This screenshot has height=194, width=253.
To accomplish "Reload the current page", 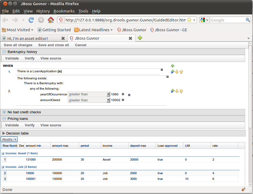I will point(31,20).
